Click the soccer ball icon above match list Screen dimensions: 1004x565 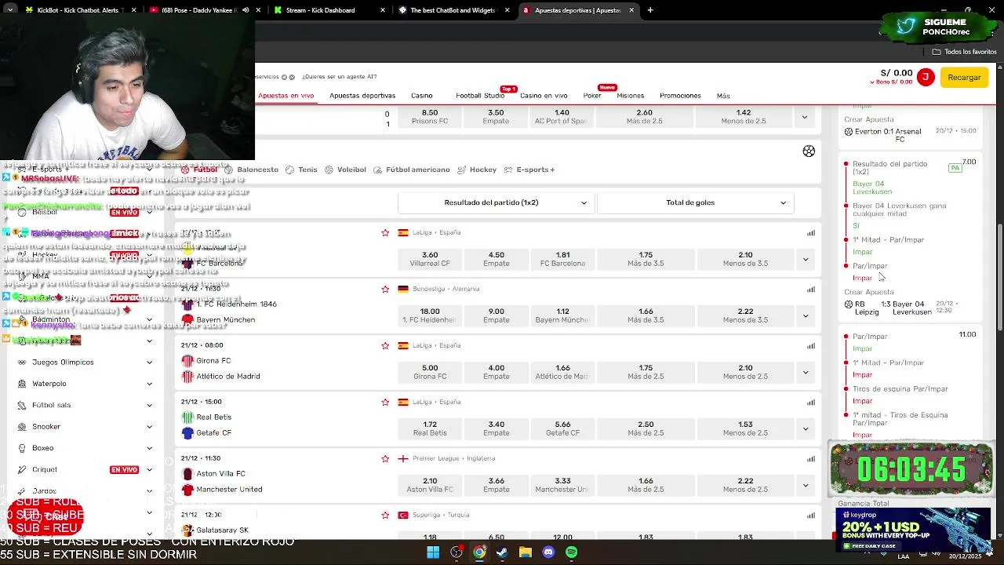[x=809, y=151]
